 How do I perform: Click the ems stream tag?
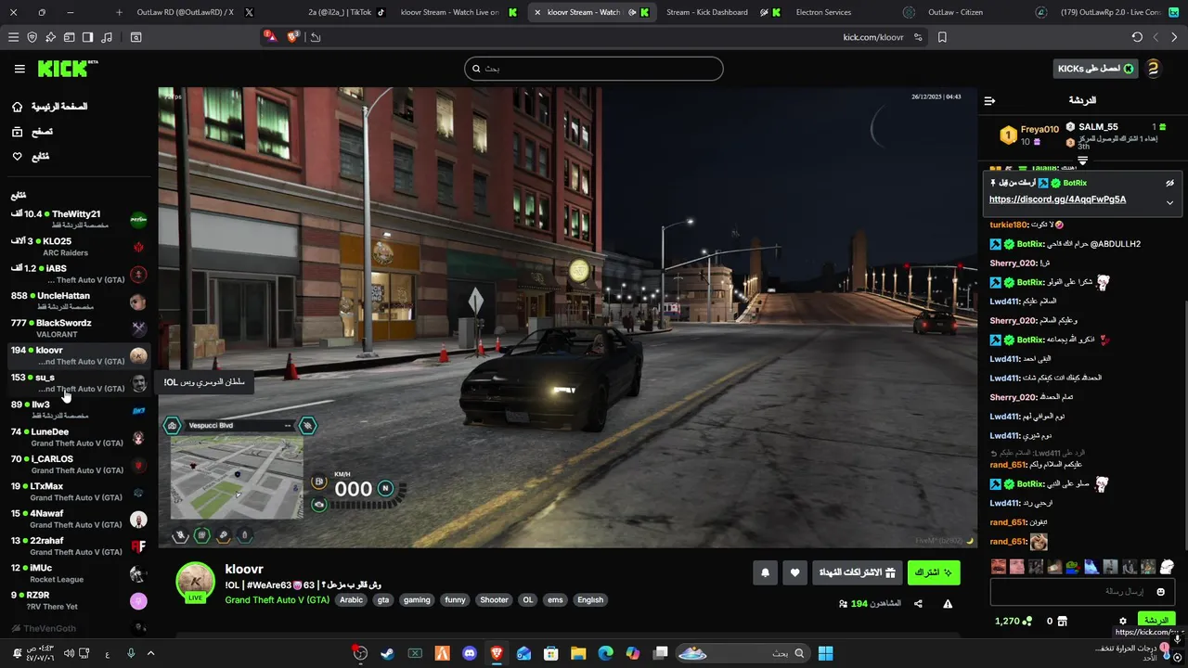click(555, 600)
